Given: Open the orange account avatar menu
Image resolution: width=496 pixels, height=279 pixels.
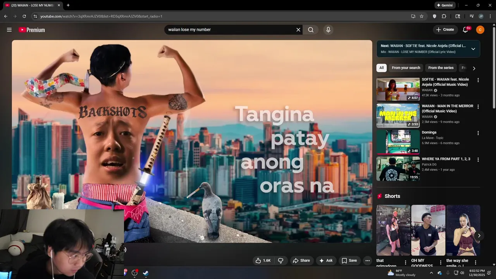Looking at the screenshot, I should click(480, 30).
